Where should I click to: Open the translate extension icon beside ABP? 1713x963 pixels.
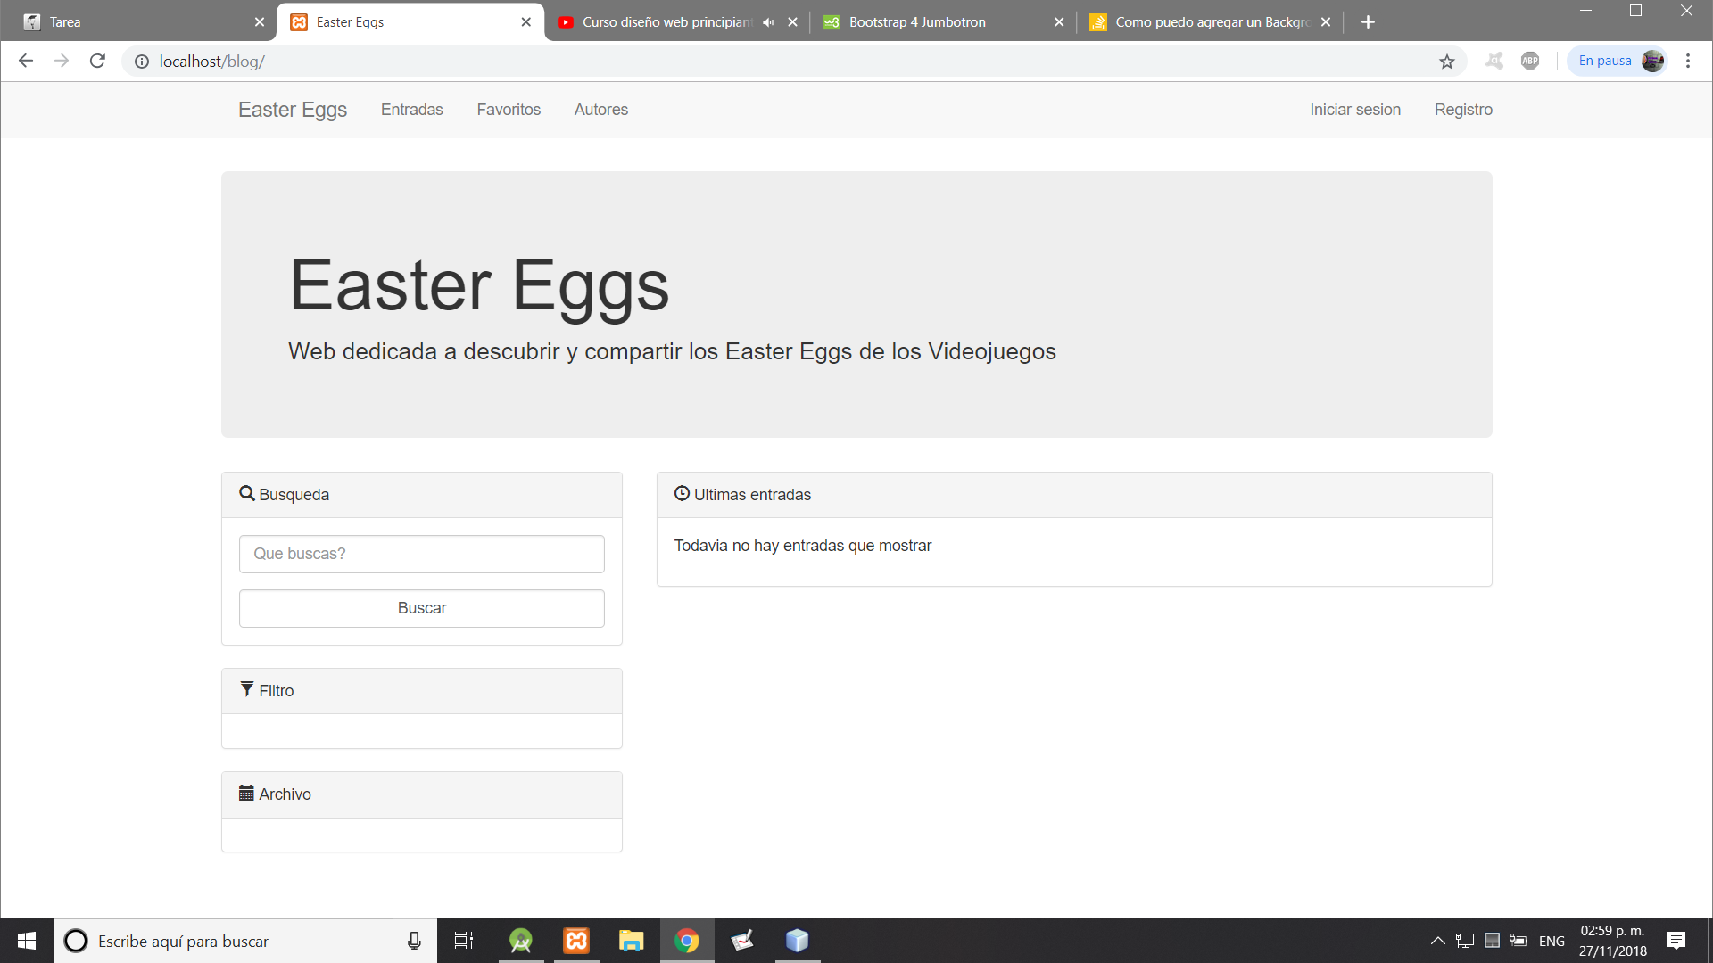1494,61
